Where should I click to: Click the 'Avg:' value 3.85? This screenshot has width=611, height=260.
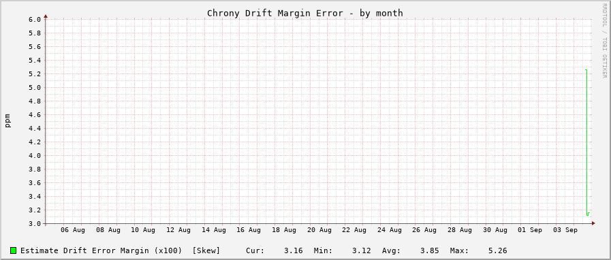coord(429,250)
